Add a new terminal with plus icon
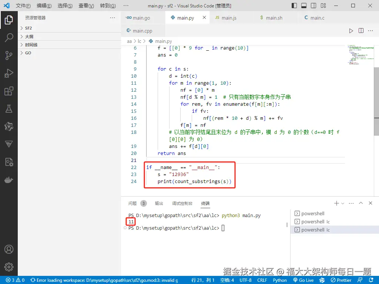 click(336, 203)
